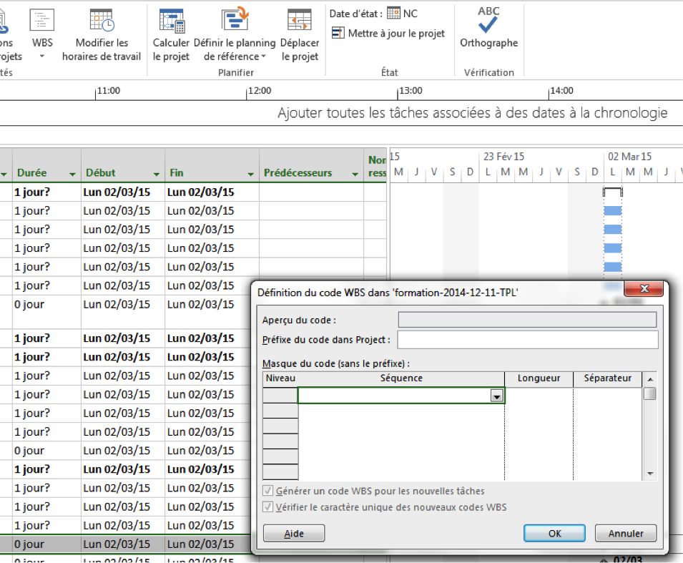
Task: Select the summary bar in Gantt chart
Action: tap(612, 192)
